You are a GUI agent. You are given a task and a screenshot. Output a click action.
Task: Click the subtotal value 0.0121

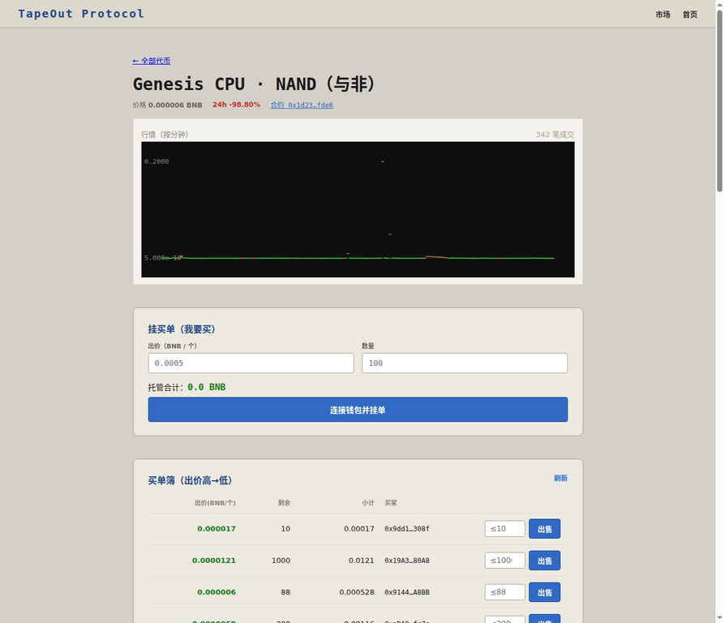[x=361, y=561]
